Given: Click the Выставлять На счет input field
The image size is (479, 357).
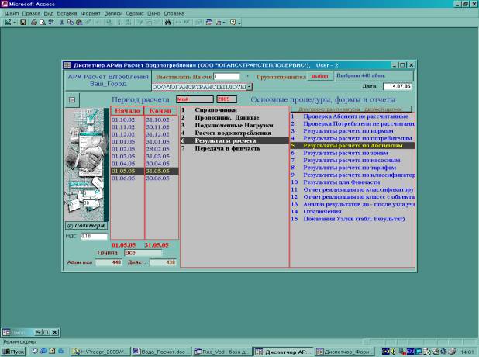Looking at the screenshot, I should point(226,77).
